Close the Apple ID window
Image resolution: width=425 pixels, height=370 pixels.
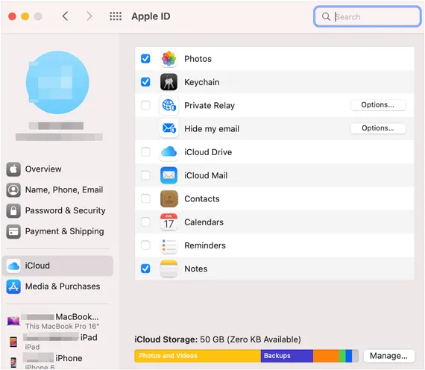pyautogui.click(x=12, y=16)
